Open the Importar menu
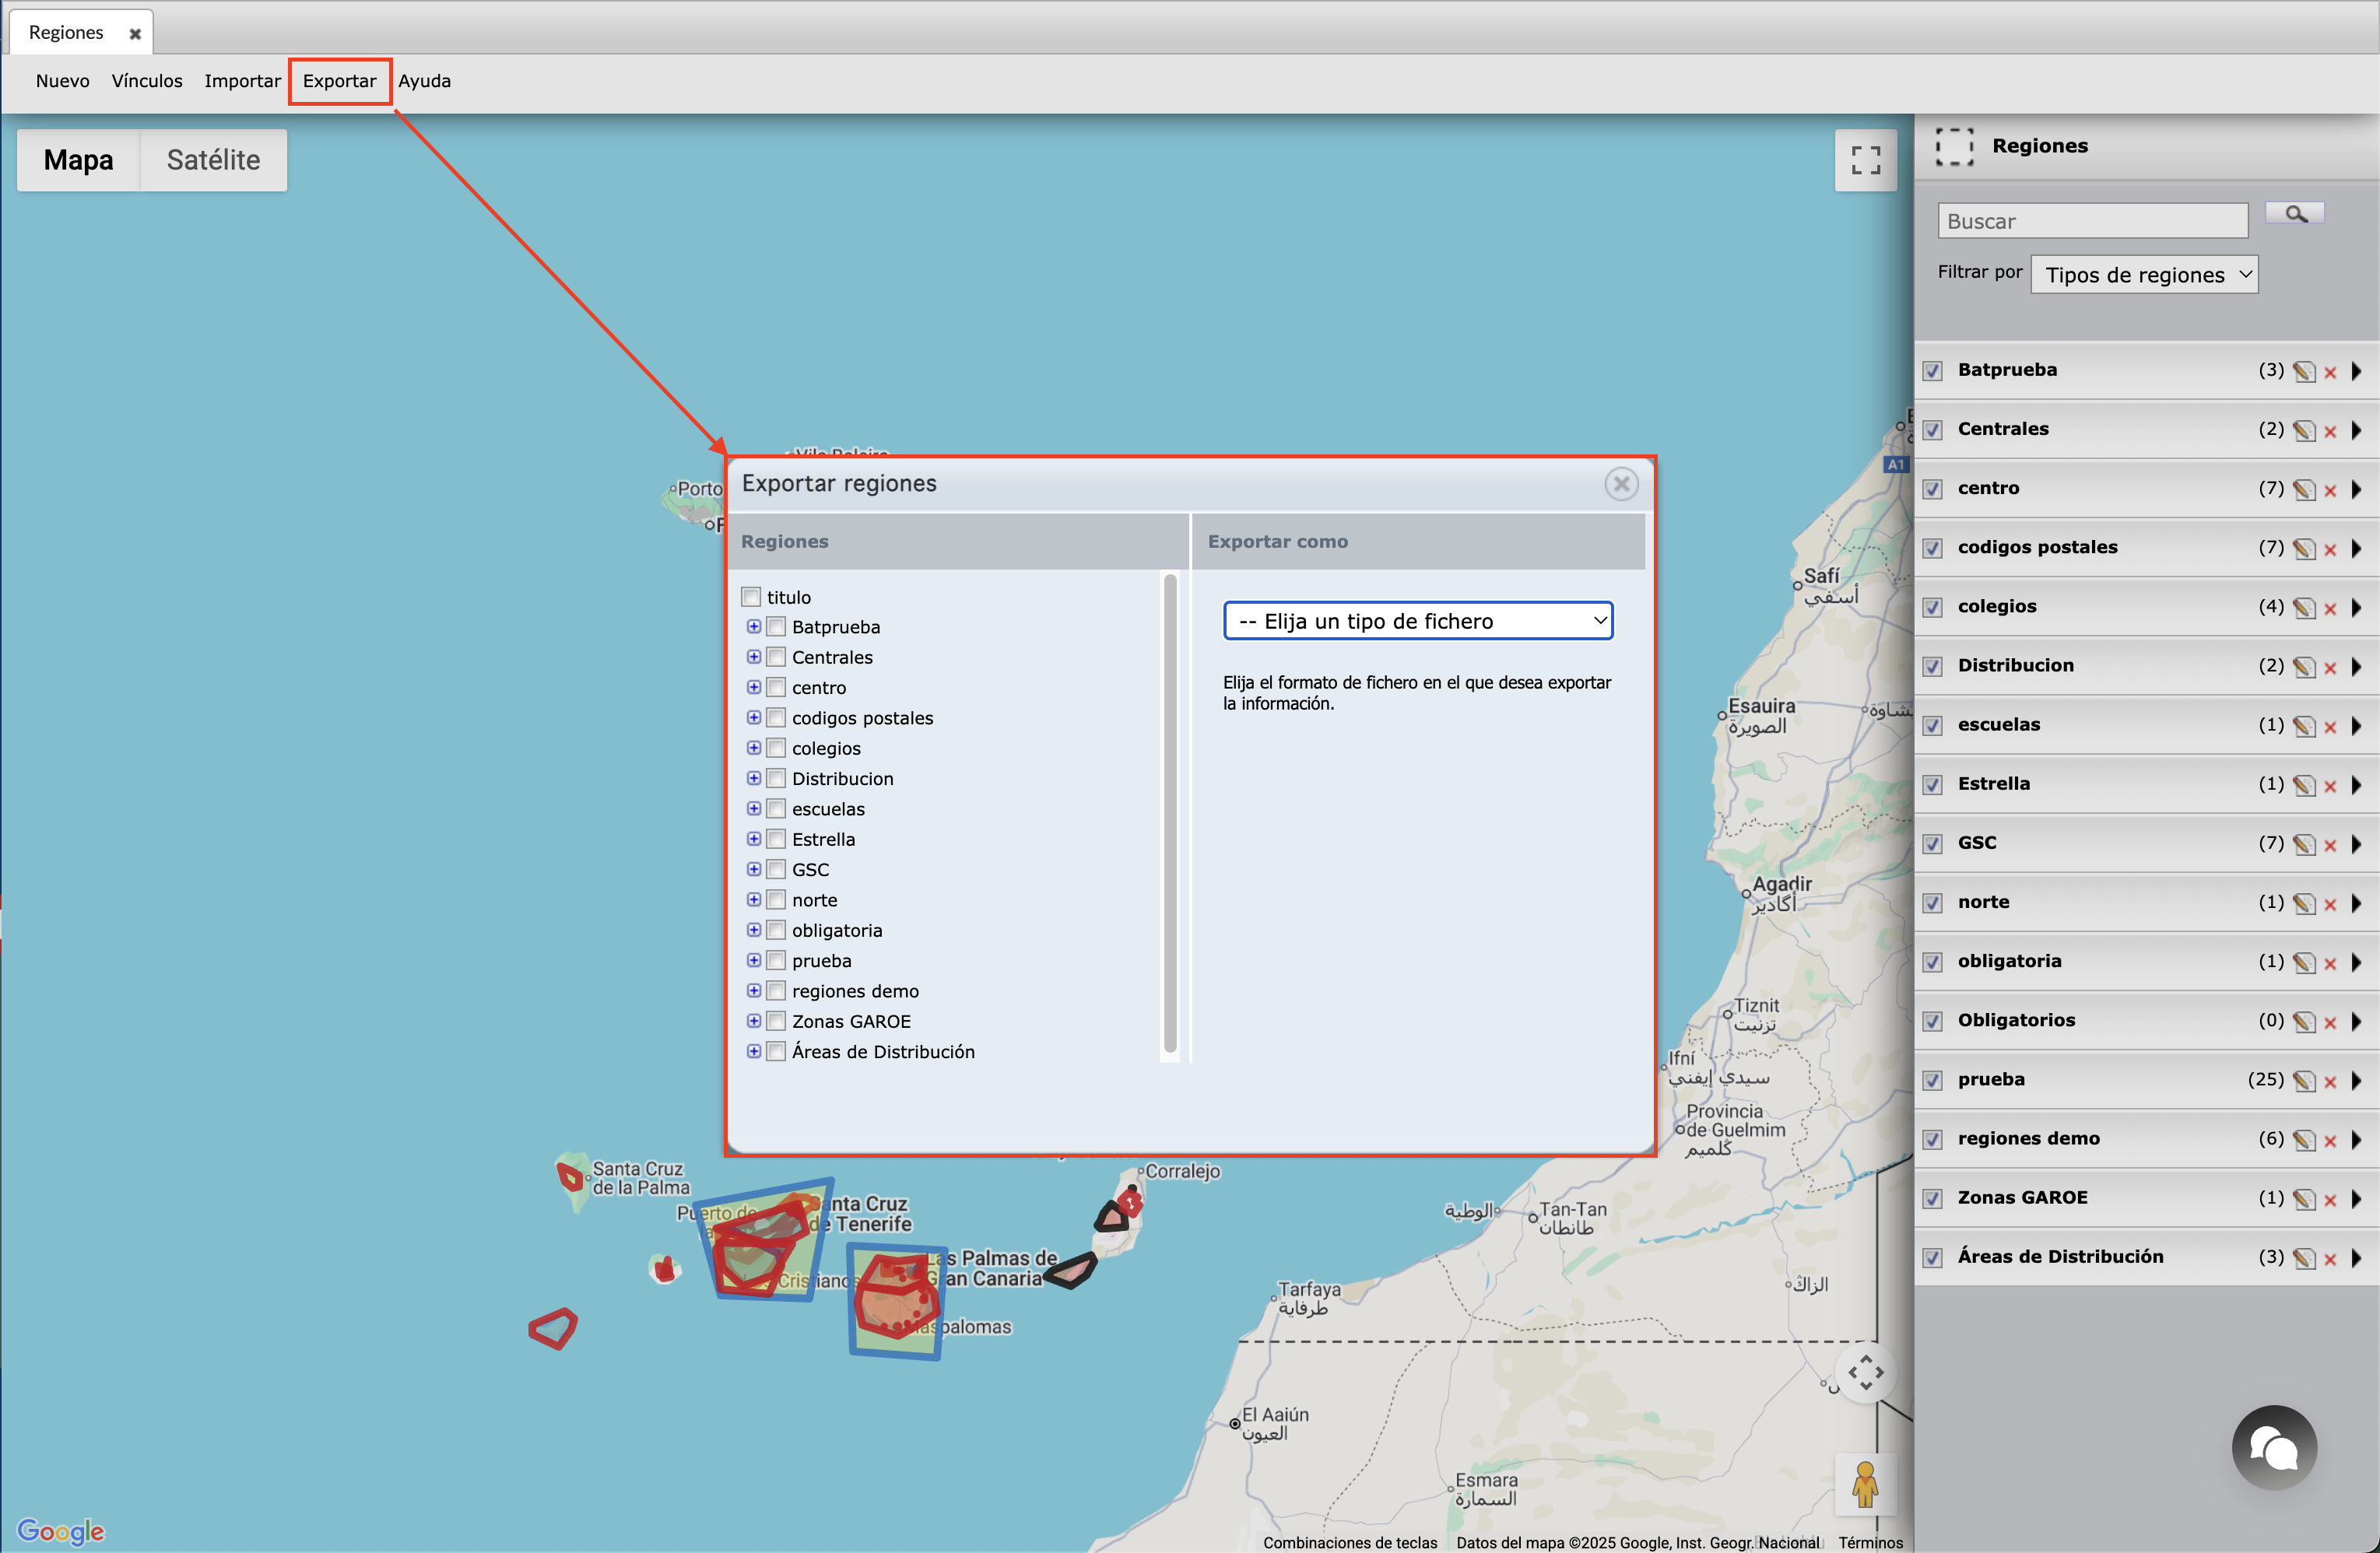The width and height of the screenshot is (2380, 1553). (x=242, y=81)
